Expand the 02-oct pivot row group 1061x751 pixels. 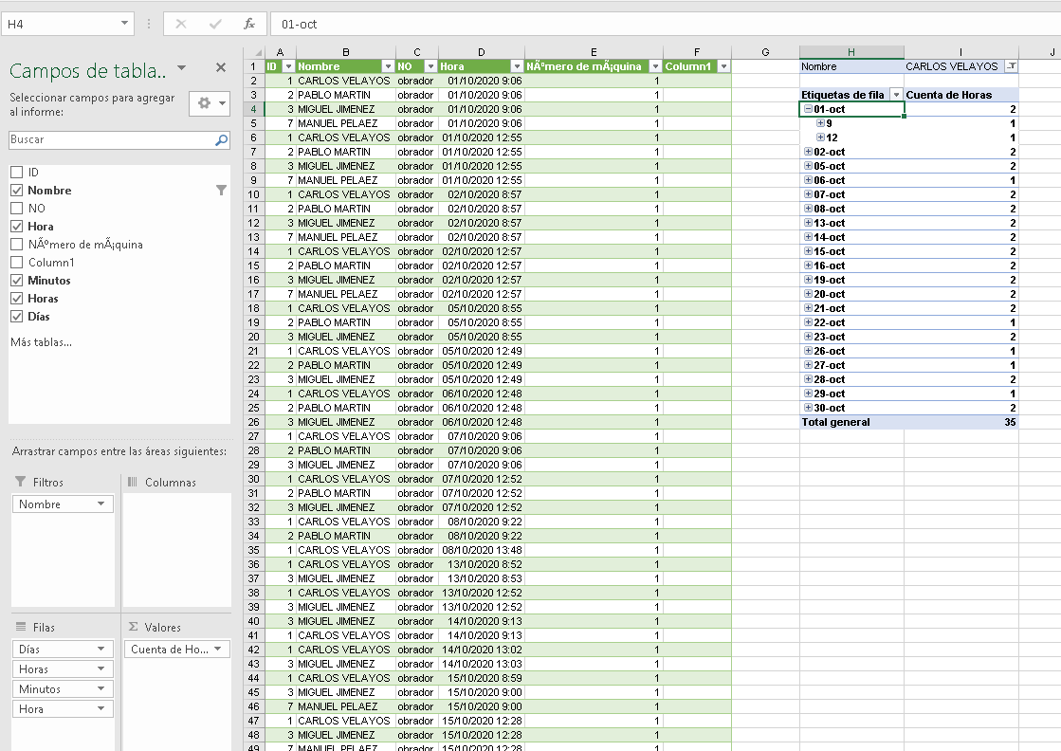coord(808,152)
